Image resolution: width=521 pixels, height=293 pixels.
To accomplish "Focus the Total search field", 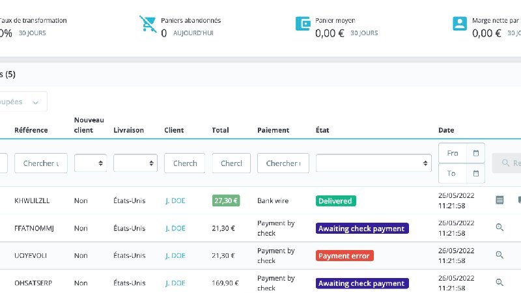I will pyautogui.click(x=231, y=163).
